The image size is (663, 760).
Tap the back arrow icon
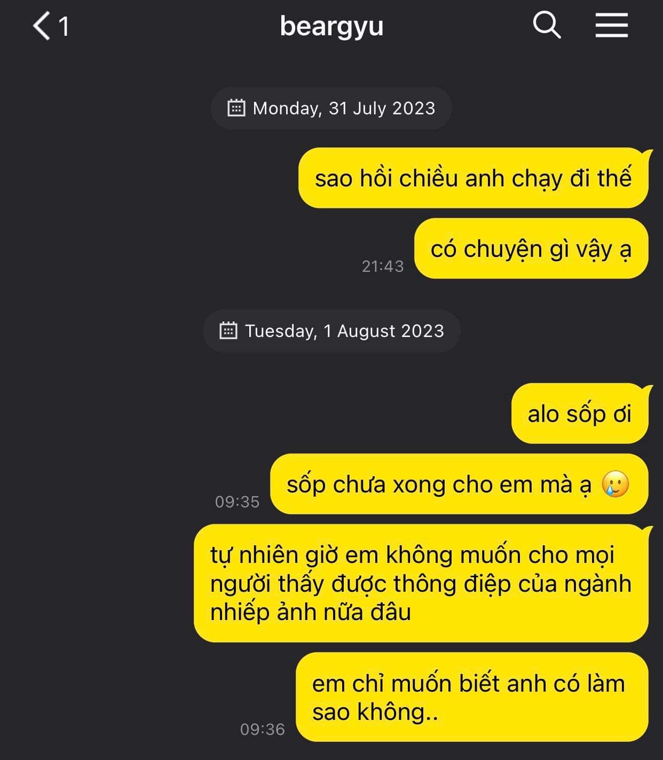coord(42,26)
